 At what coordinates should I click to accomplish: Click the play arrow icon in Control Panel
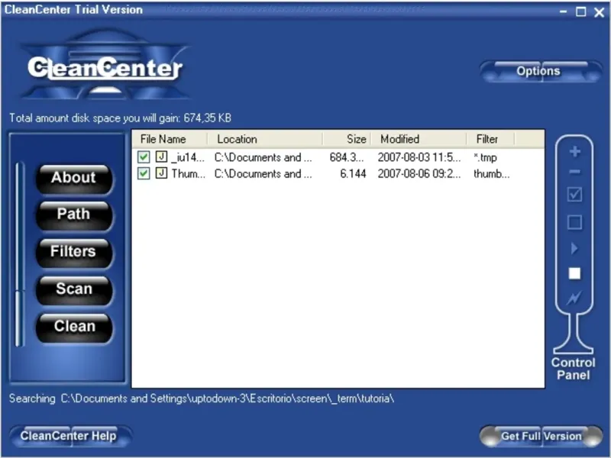click(x=574, y=248)
